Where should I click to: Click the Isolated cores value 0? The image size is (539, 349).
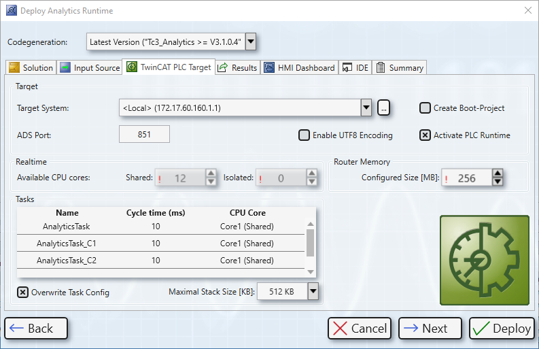[281, 178]
